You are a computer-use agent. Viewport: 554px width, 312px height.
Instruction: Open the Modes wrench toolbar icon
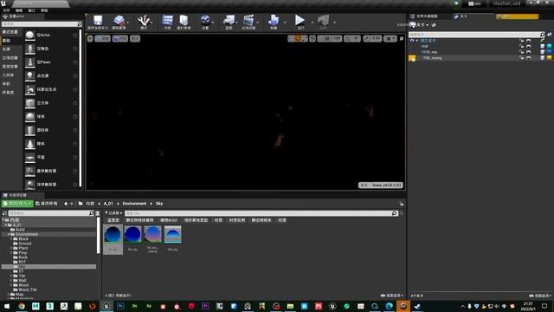144,22
